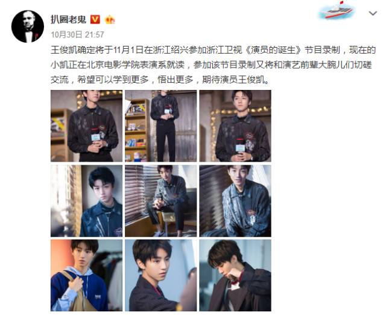
Task: Open the username link 扒圈老鬼
Action: (x=68, y=19)
